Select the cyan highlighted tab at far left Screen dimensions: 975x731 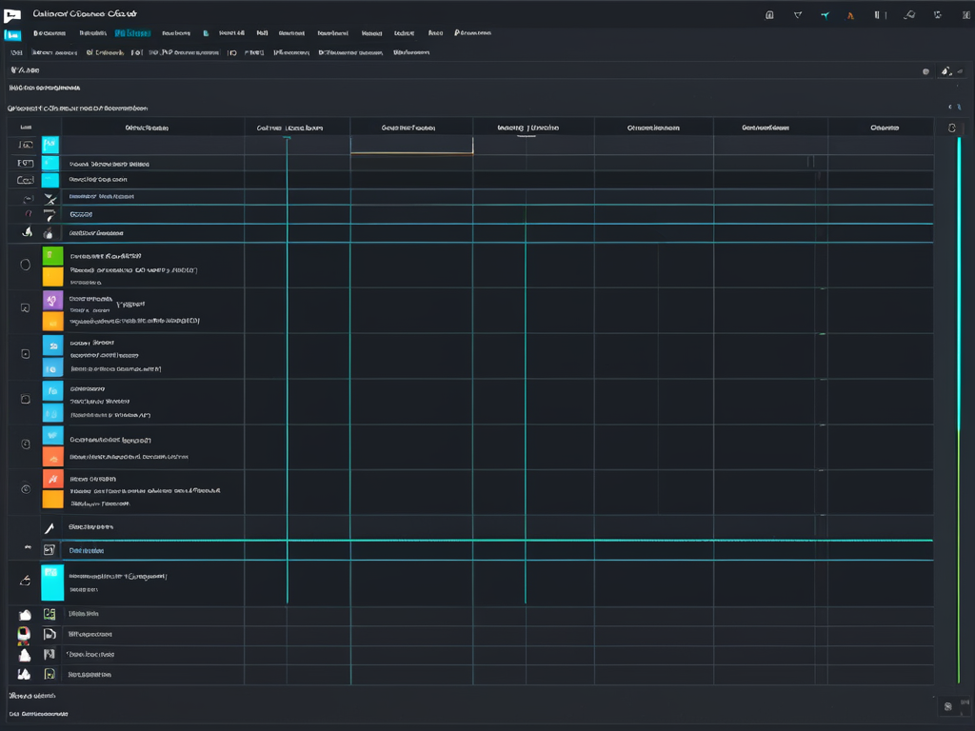tap(13, 34)
